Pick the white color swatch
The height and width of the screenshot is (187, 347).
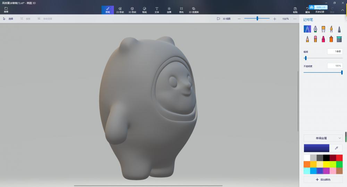pyautogui.click(x=307, y=158)
